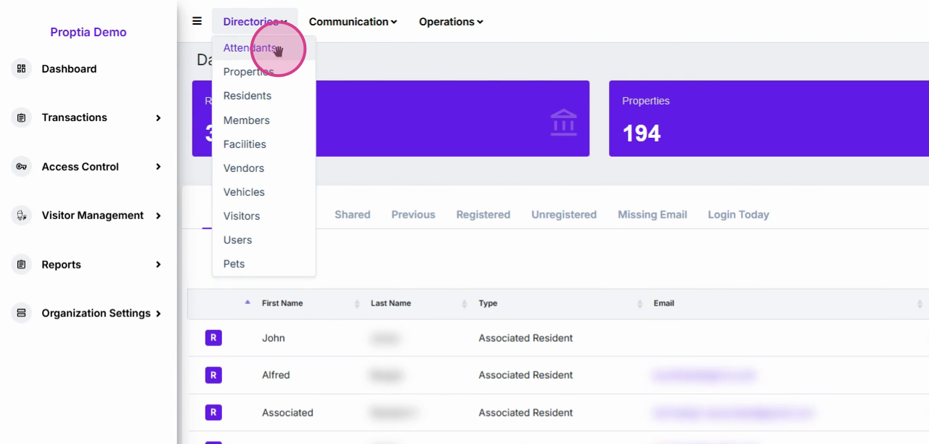929x444 pixels.
Task: Select Attendants from Directories menu
Action: tap(263, 48)
